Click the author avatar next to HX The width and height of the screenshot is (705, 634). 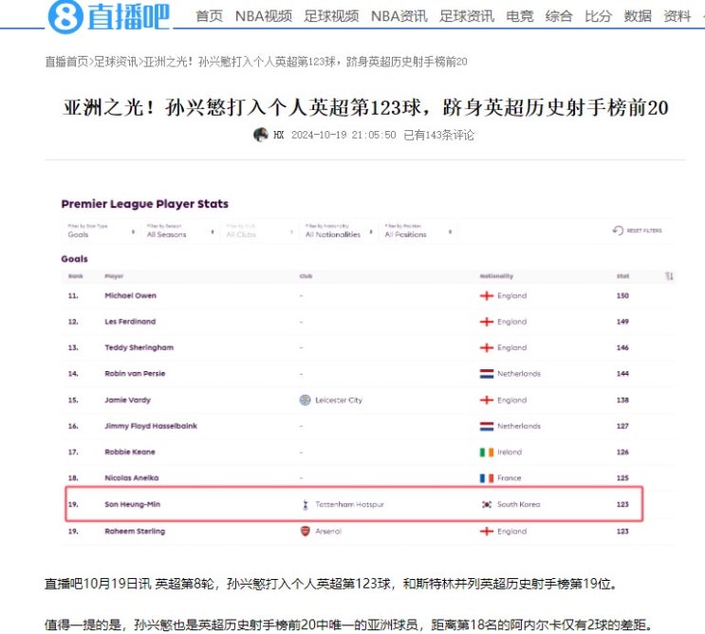pos(261,135)
